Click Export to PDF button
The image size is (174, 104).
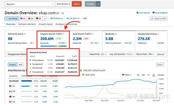(x=159, y=18)
